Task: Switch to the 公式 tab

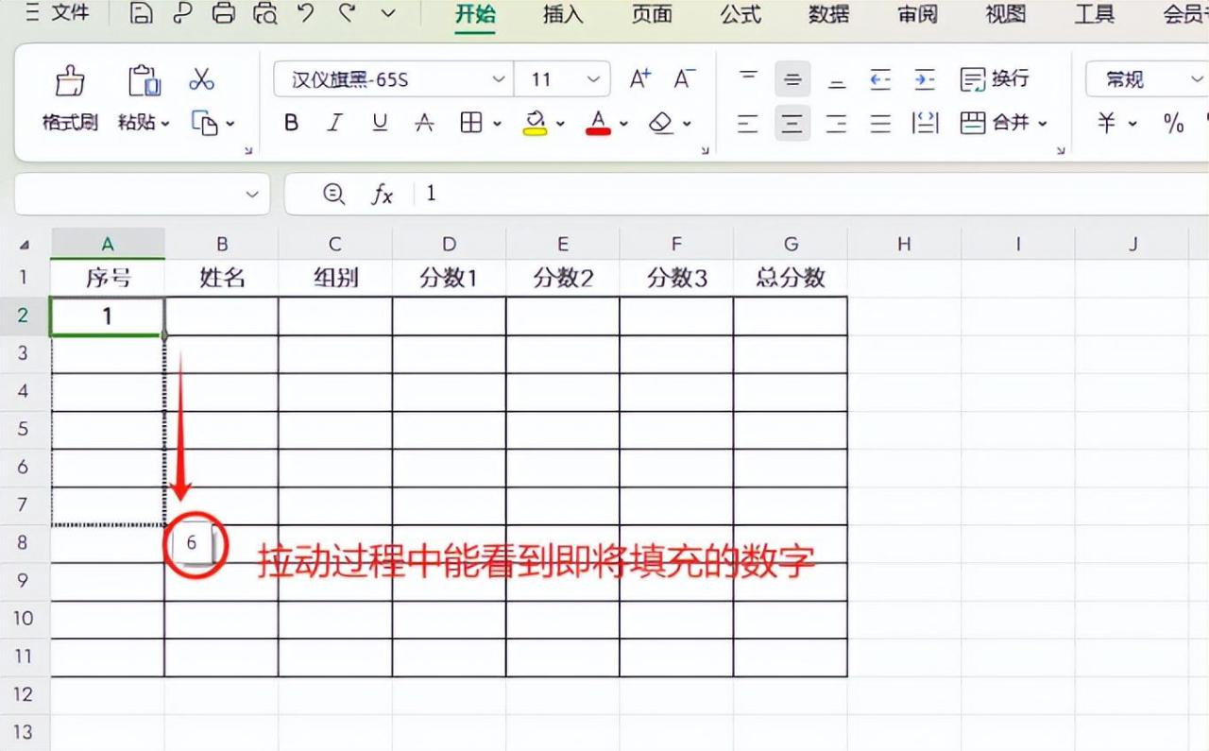Action: 741,14
